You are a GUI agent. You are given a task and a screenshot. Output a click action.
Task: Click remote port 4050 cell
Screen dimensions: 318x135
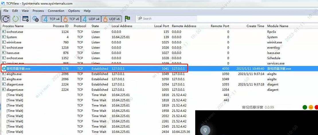point(225,68)
